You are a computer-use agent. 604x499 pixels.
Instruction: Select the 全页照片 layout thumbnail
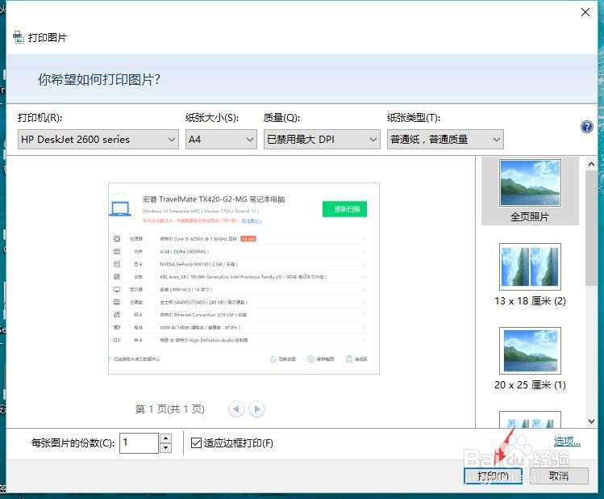pos(530,191)
